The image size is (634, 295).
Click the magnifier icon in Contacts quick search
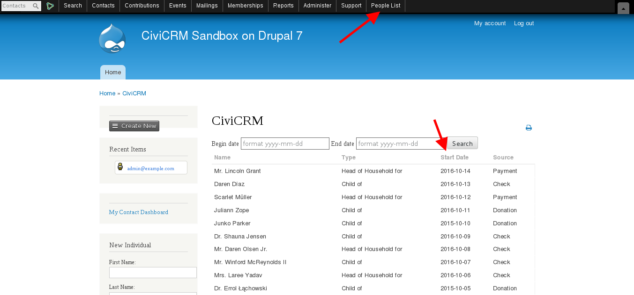click(x=36, y=6)
